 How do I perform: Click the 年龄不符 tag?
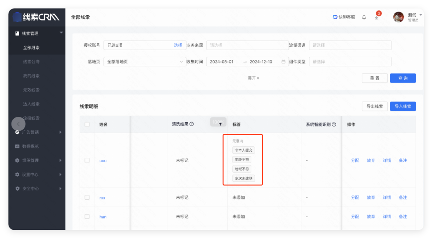(242, 159)
